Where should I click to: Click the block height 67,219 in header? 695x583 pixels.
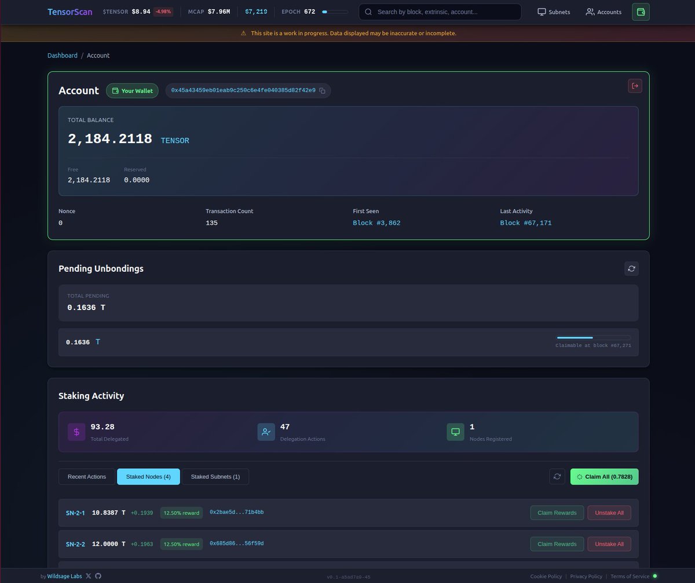click(256, 12)
